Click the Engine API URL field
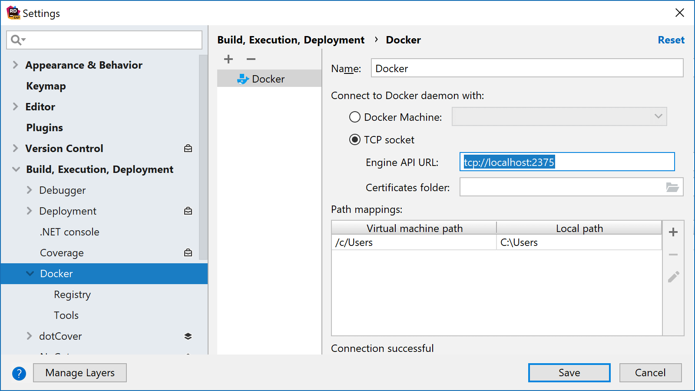 (567, 162)
